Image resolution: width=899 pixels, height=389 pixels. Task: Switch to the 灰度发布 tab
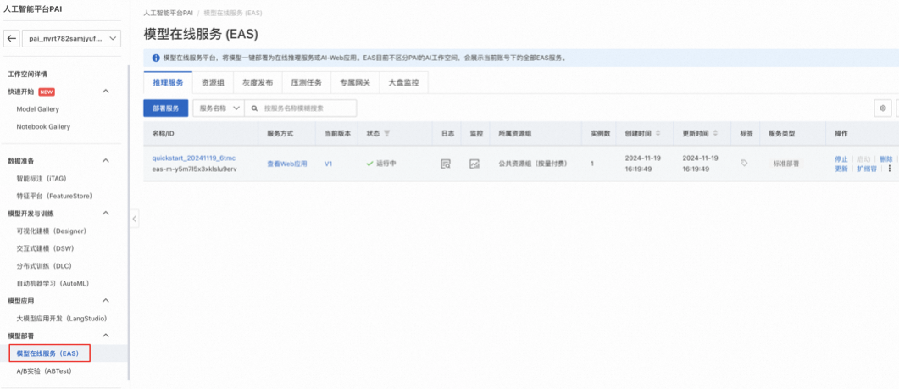pyautogui.click(x=258, y=82)
